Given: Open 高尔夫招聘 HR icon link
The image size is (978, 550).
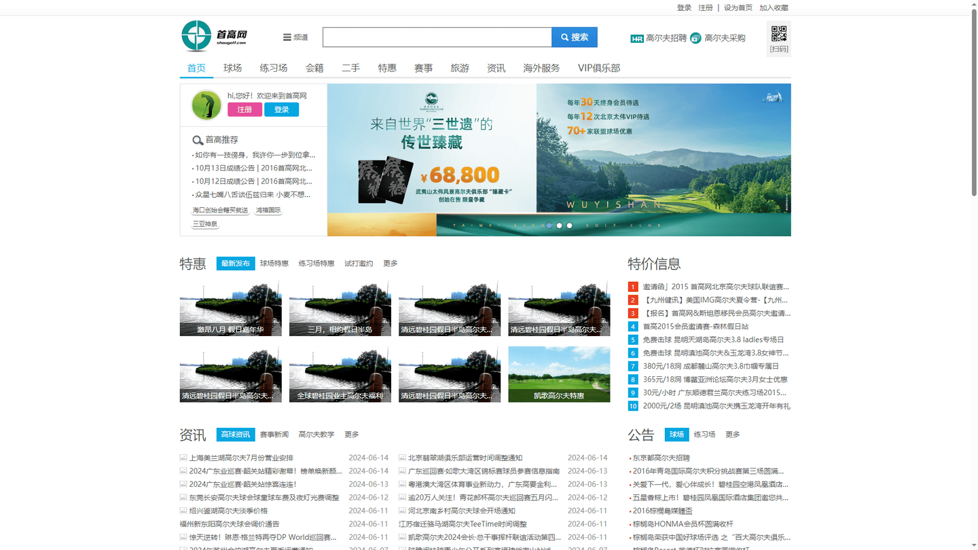Looking at the screenshot, I should coord(658,38).
